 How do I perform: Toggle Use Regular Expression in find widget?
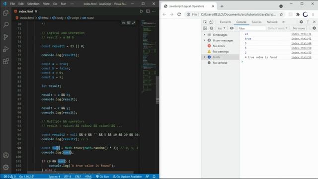(134, 23)
